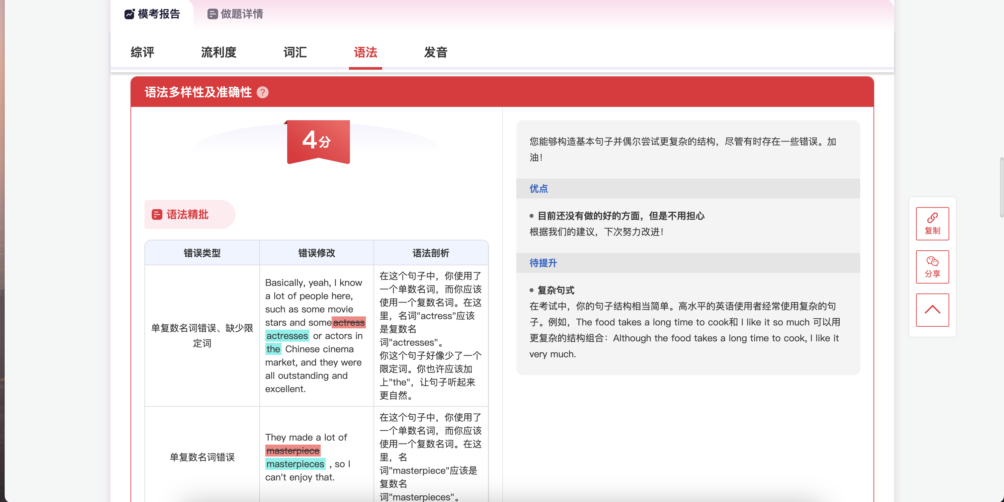Click the 4分 score badge
The height and width of the screenshot is (502, 1004).
click(318, 141)
